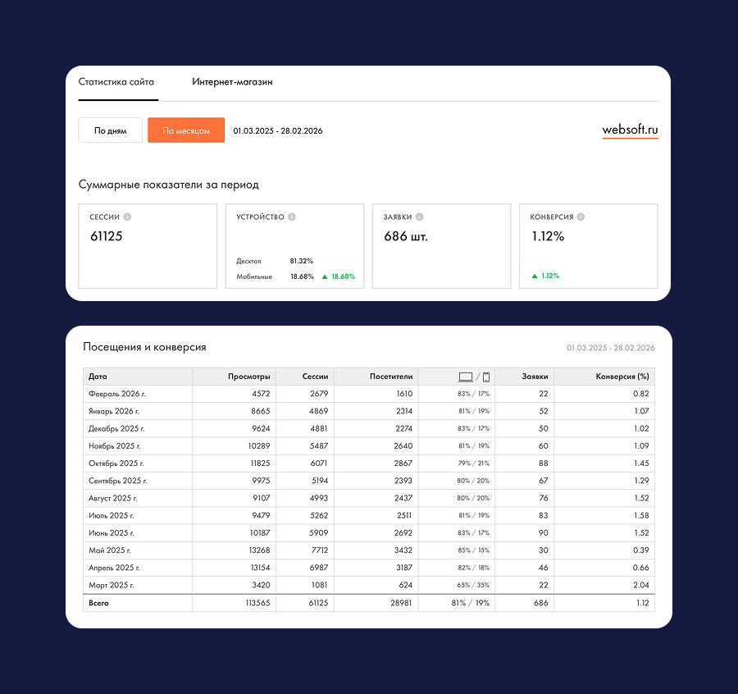The image size is (738, 694).
Task: Open the Статистика сайта tab
Action: 116,82
